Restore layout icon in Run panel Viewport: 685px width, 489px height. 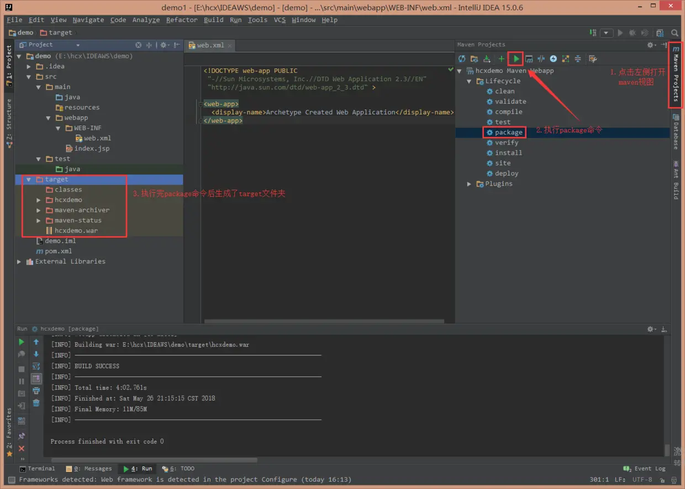pos(22,420)
